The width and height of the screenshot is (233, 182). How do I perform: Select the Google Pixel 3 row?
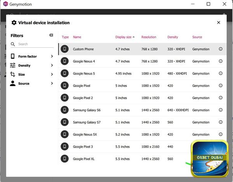coord(116,147)
